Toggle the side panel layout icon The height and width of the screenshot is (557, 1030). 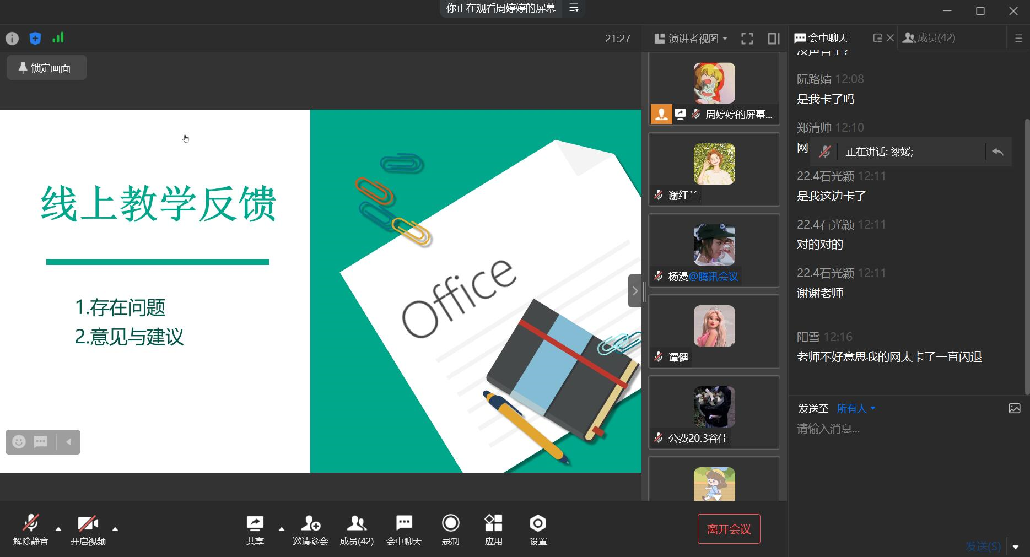[774, 39]
